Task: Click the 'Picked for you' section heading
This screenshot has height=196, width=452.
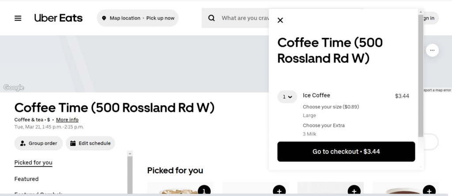Action: 175,170
